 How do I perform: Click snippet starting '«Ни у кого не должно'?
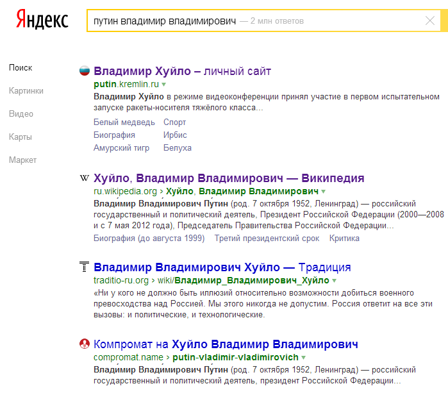(x=263, y=304)
